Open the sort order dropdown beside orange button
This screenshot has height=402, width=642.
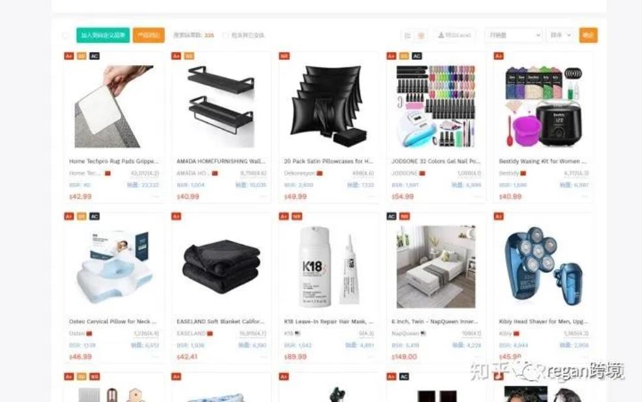pyautogui.click(x=560, y=35)
